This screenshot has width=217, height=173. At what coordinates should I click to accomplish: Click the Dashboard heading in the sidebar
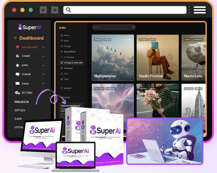[x=32, y=38]
